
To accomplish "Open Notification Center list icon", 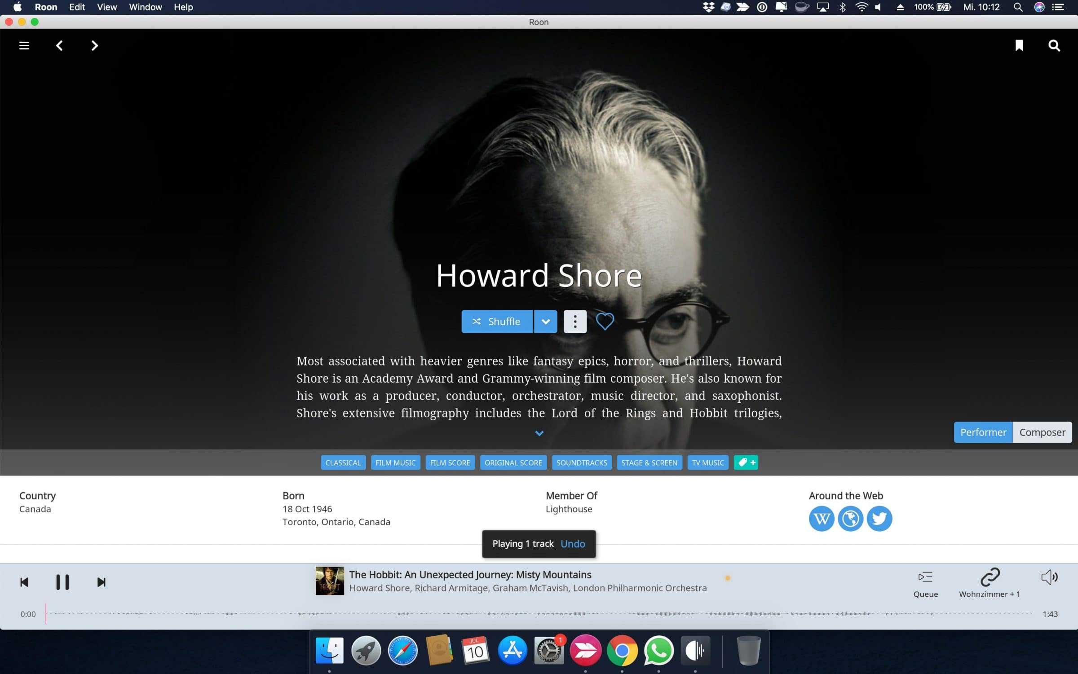I will 1058,7.
